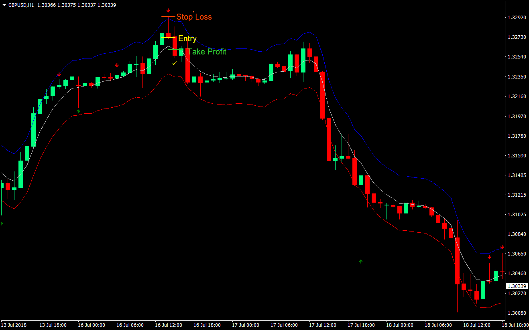The width and height of the screenshot is (529, 330).
Task: Select the green up arrow near 16 Jul 00:00
Action: click(78, 111)
